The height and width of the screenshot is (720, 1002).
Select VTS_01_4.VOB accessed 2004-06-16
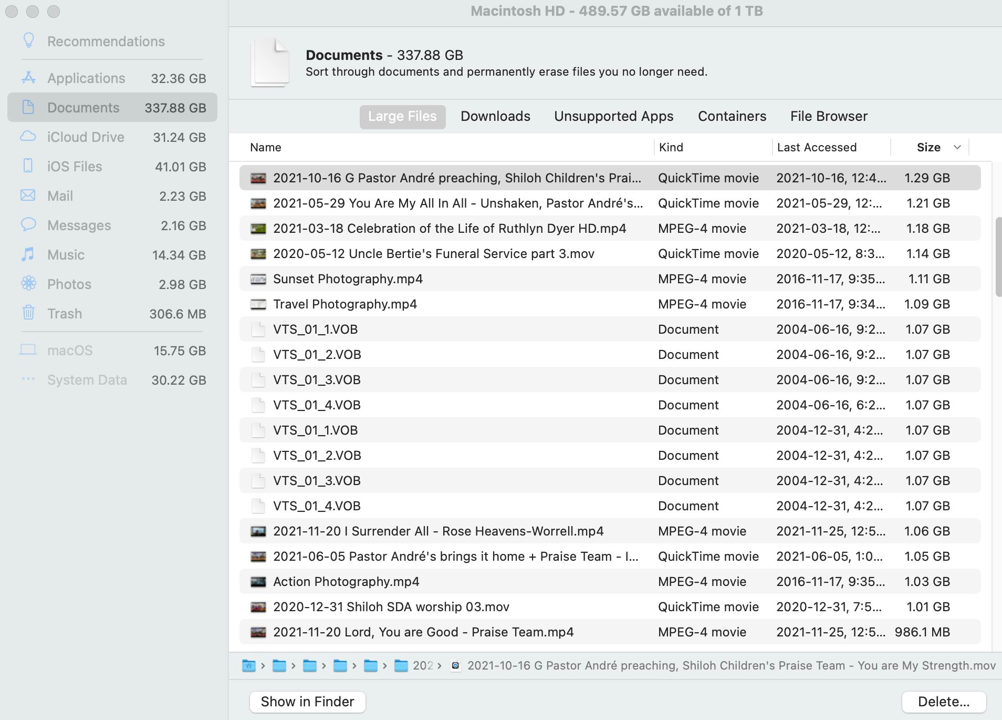610,405
